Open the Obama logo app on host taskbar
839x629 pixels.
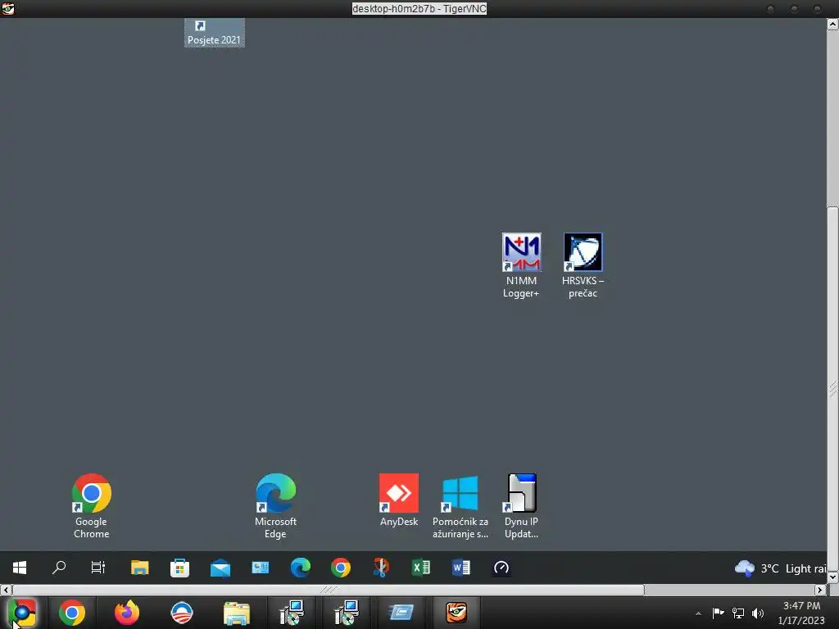click(181, 613)
